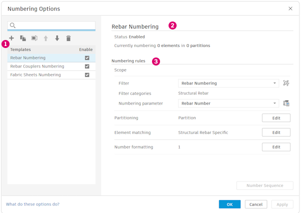Move selected template down
The image size is (301, 213).
click(57, 38)
